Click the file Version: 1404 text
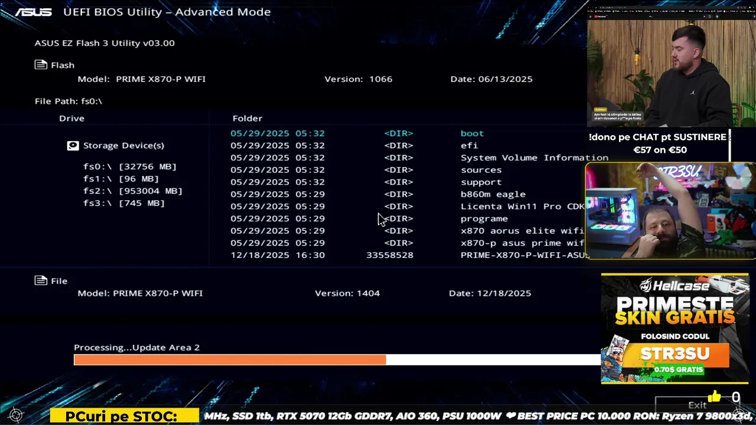The width and height of the screenshot is (756, 425). 347,293
